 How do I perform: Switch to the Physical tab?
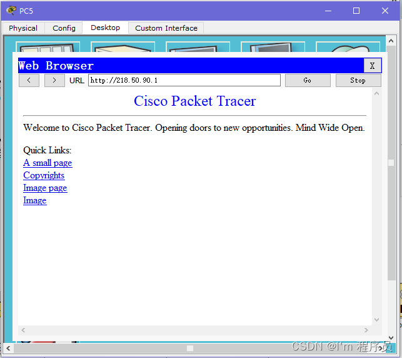(23, 28)
